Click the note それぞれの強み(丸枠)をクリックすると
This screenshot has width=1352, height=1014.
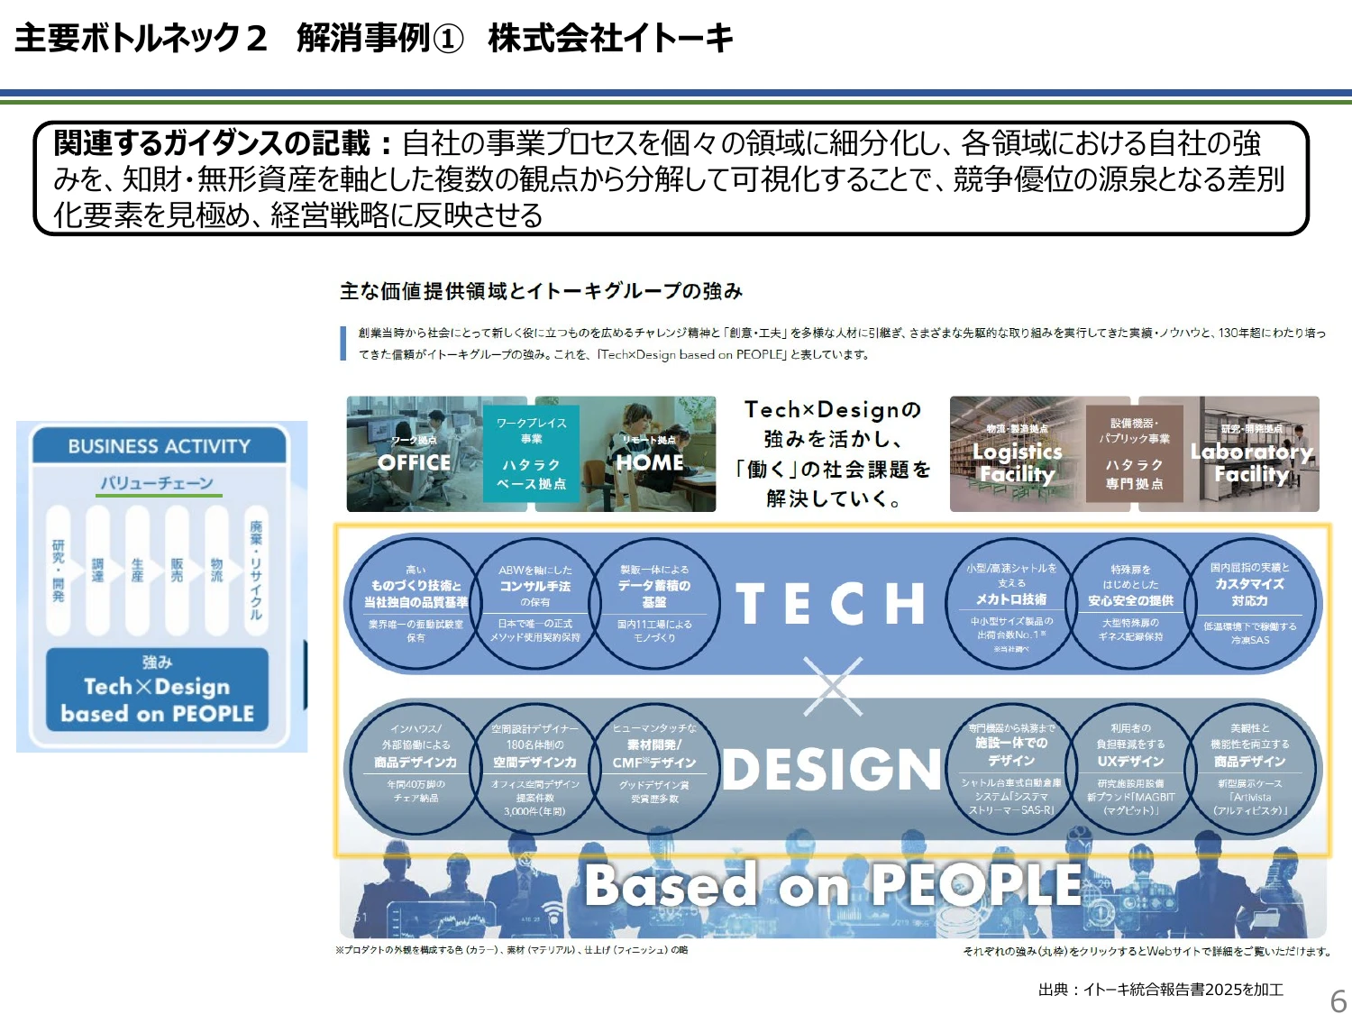[x=1146, y=951]
